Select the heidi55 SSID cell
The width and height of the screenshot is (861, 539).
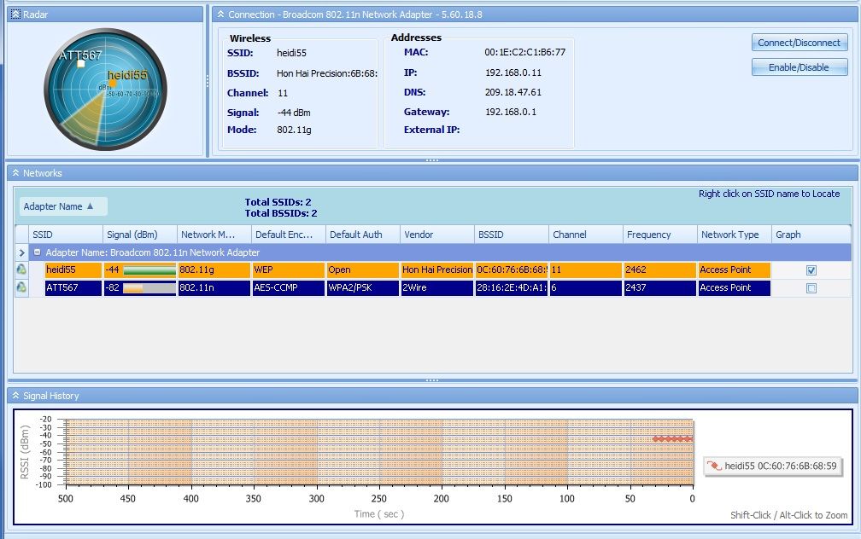pyautogui.click(x=73, y=269)
